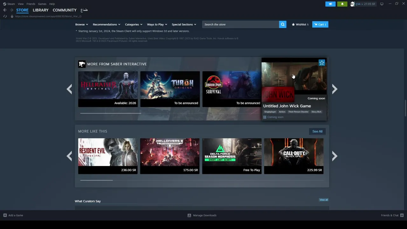Open the green notifications bell
The height and width of the screenshot is (229, 407).
tap(342, 4)
